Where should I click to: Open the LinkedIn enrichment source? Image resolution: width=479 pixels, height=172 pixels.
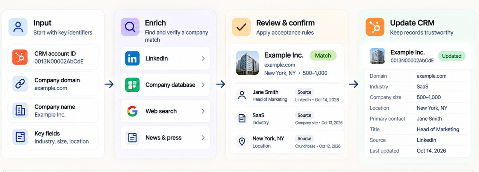165,59
